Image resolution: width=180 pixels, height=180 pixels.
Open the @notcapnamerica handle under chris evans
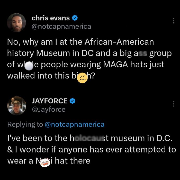pos(61,27)
